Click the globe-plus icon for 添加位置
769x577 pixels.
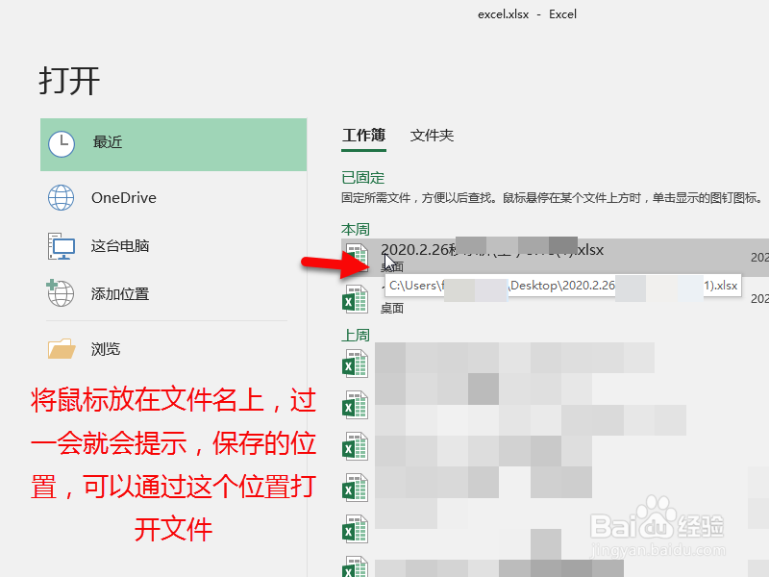[x=60, y=293]
